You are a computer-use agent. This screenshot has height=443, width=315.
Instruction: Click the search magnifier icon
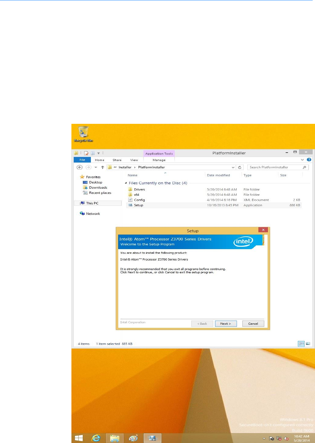[x=304, y=167]
